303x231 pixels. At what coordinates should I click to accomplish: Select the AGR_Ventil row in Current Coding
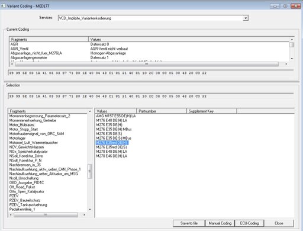(149, 49)
